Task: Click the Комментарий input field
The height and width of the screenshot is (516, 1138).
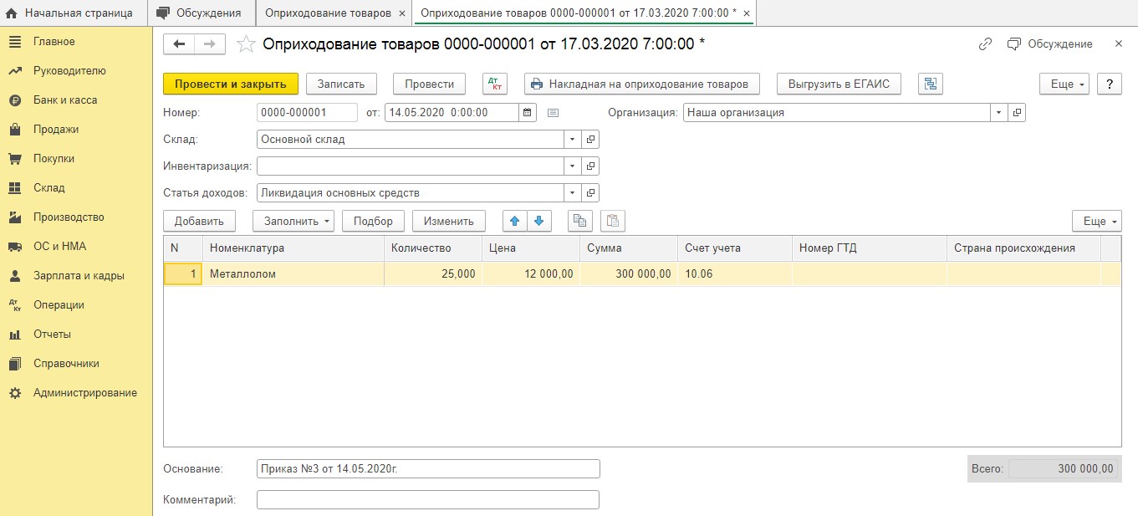Action: pos(427,499)
